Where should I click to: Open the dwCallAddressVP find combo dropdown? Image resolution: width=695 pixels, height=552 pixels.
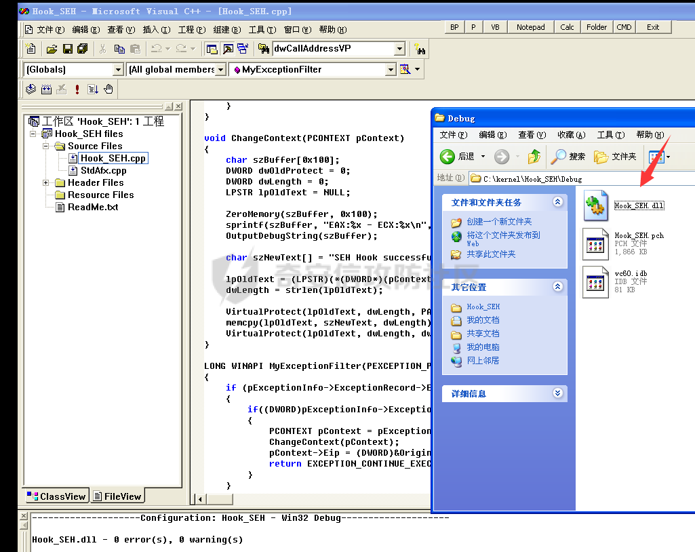[400, 49]
